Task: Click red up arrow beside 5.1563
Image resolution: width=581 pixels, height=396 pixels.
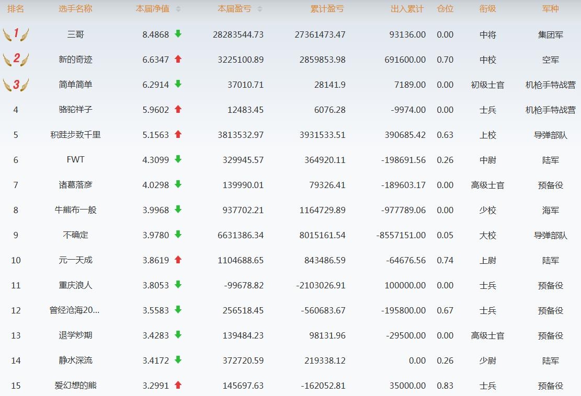Action: pyautogui.click(x=178, y=134)
